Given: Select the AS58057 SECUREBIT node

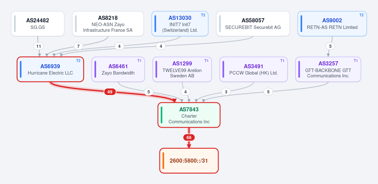Looking at the screenshot, I should [253, 24].
